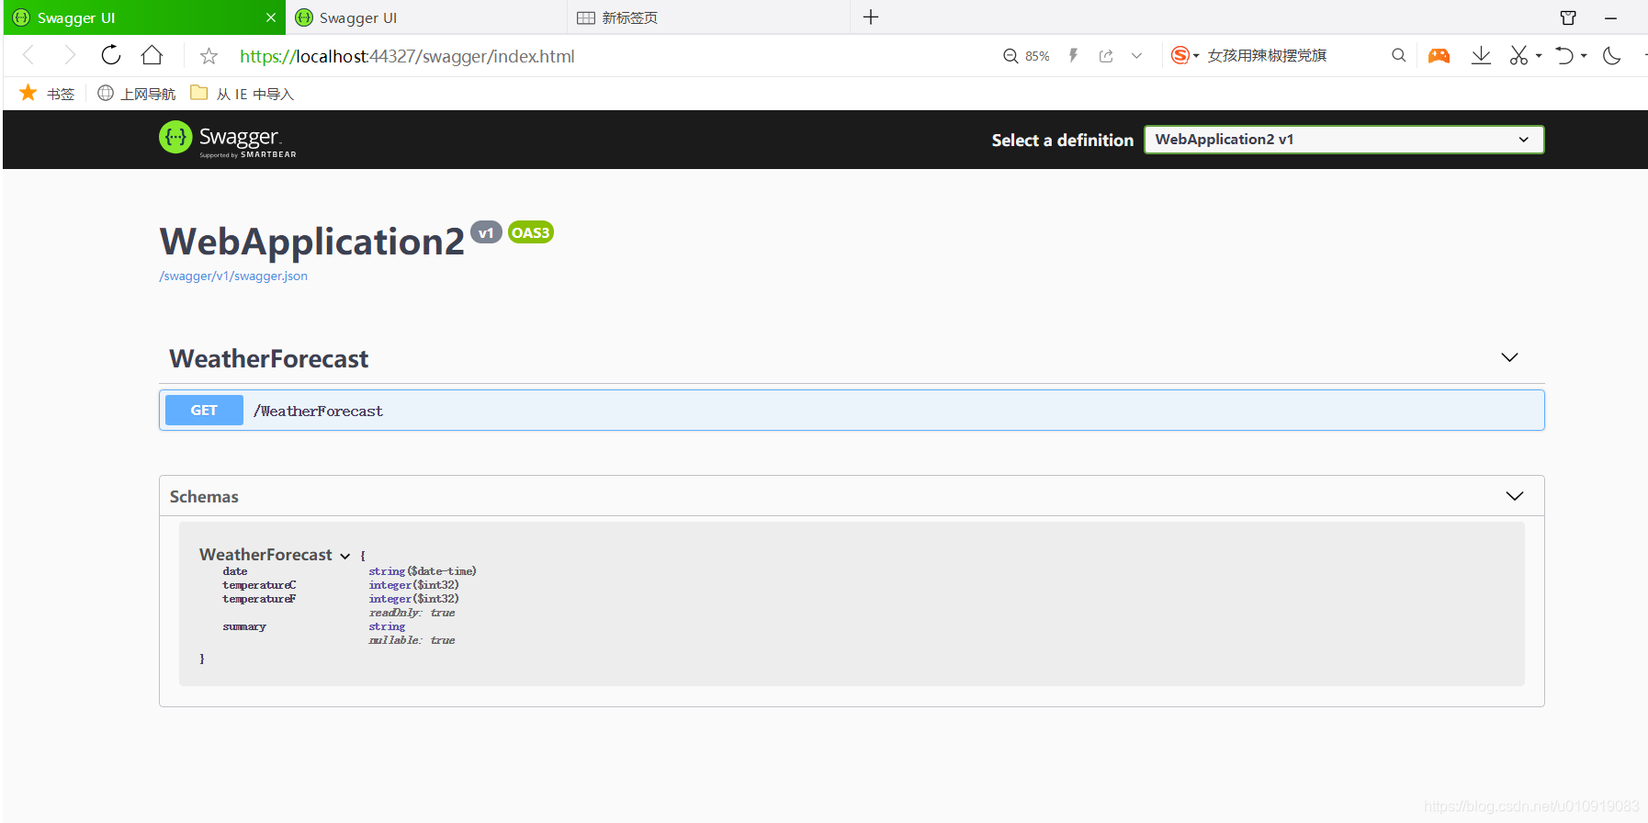This screenshot has width=1648, height=823.
Task: Click the share page icon
Action: (x=1106, y=56)
